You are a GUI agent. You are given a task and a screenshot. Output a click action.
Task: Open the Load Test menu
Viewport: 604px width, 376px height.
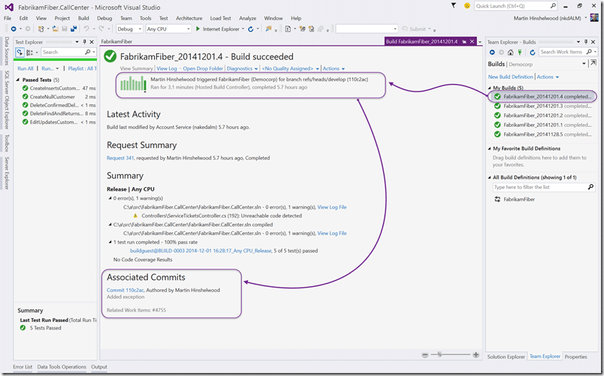click(x=220, y=18)
